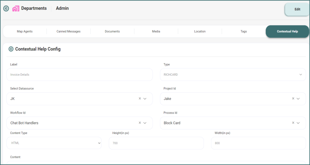Expand the Select Datasource dropdown
The height and width of the screenshot is (165, 310).
(x=145, y=98)
